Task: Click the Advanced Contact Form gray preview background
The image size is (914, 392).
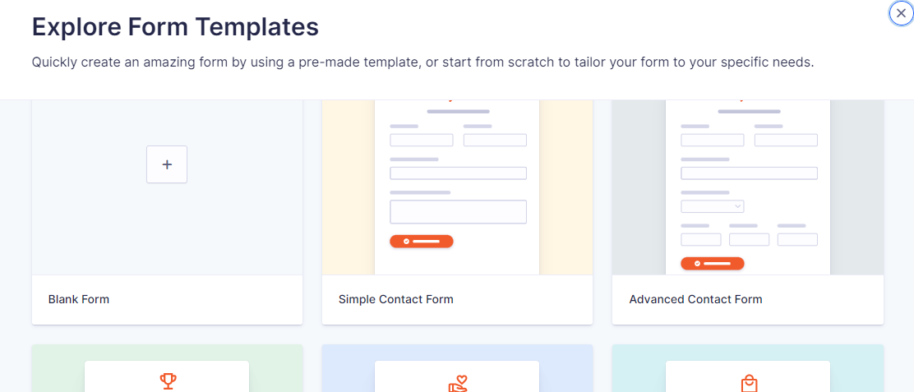Action: point(639,187)
